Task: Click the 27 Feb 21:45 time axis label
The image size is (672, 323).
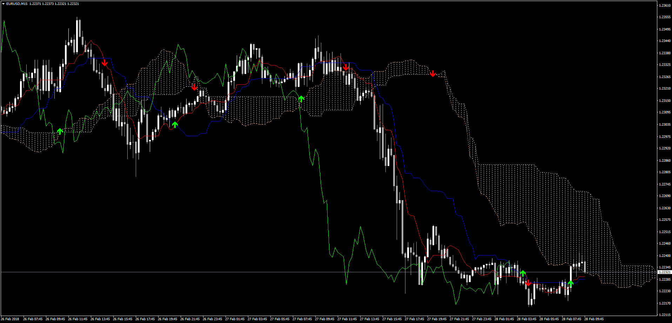Action: pyautogui.click(x=459, y=319)
